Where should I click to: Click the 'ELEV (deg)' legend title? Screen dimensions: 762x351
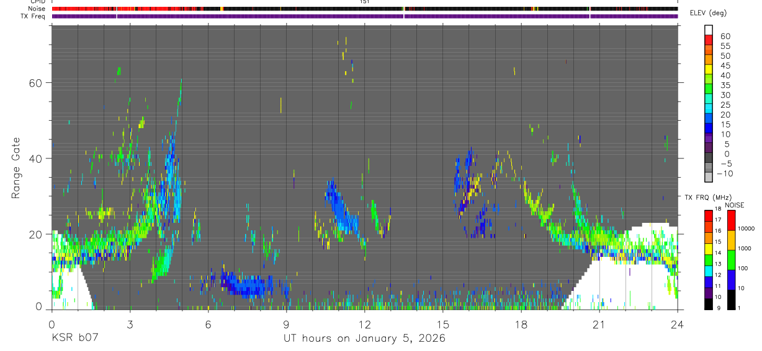(708, 12)
